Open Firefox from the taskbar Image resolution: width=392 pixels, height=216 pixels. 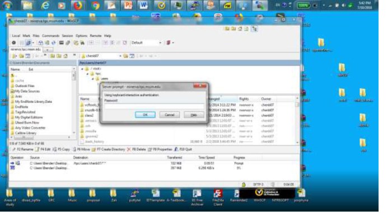[77, 5]
